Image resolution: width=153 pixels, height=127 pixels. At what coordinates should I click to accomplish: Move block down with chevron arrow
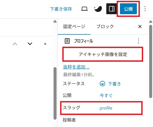coord(30,44)
